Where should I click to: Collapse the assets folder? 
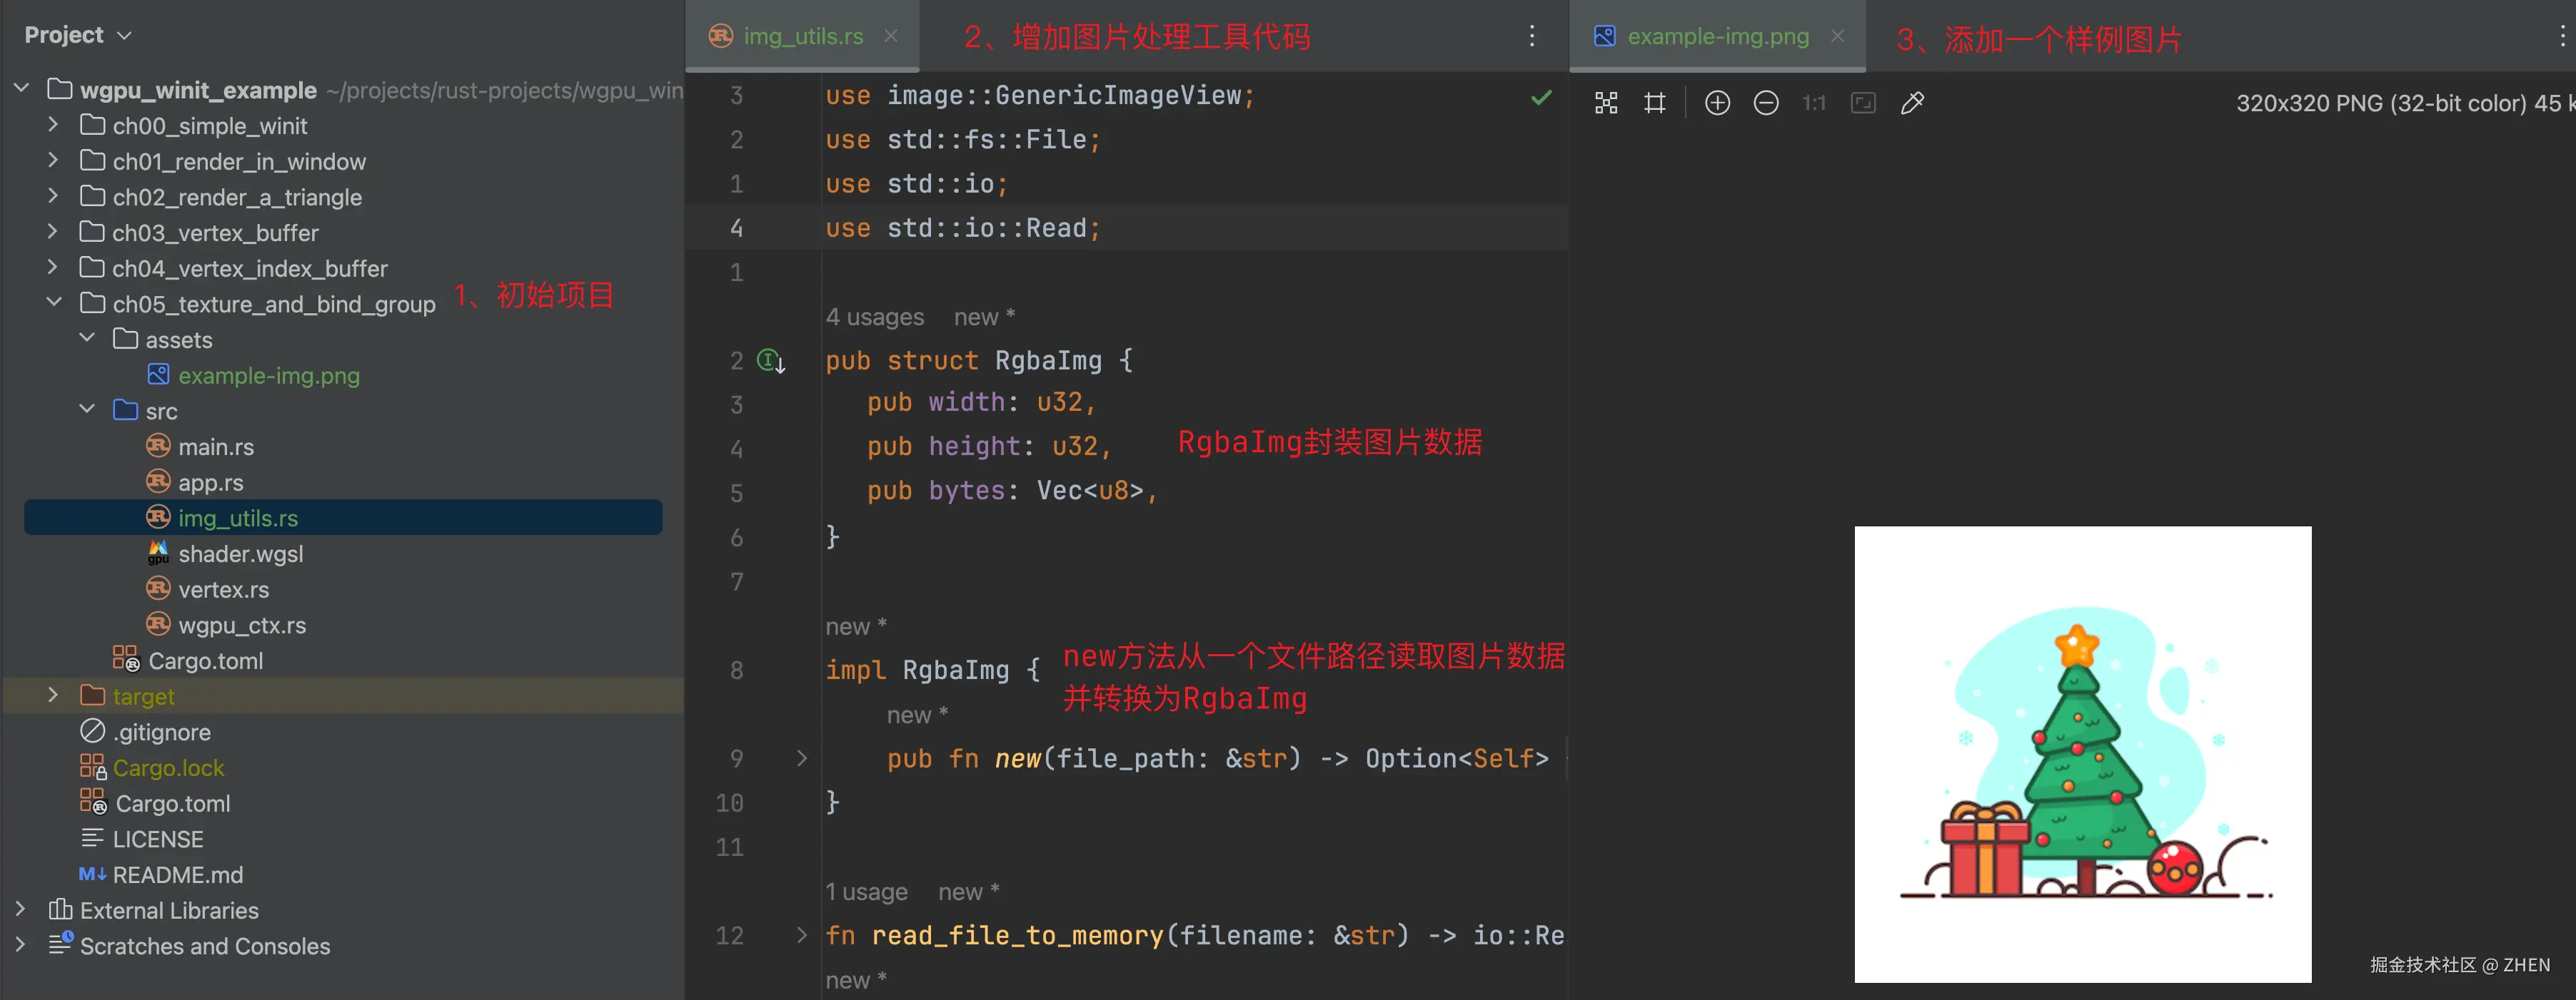click(87, 339)
